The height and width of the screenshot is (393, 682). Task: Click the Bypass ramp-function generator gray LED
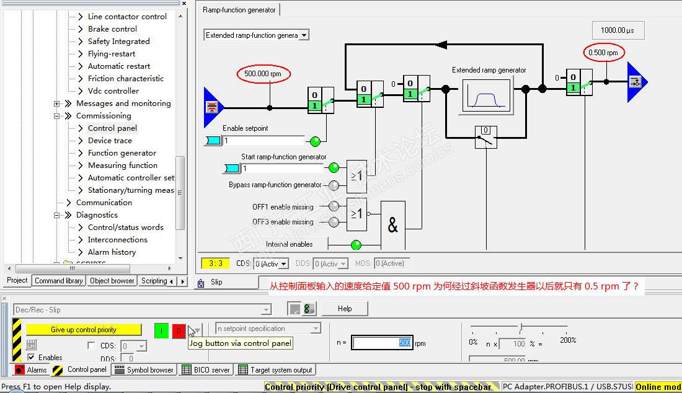334,185
